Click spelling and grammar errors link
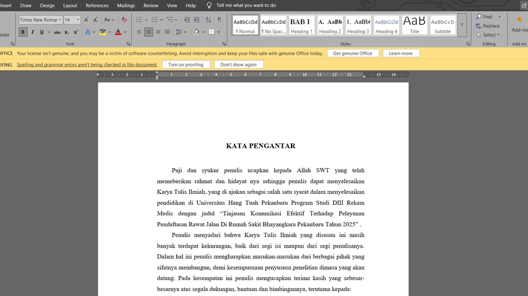The height and width of the screenshot is (296, 528). [87, 65]
